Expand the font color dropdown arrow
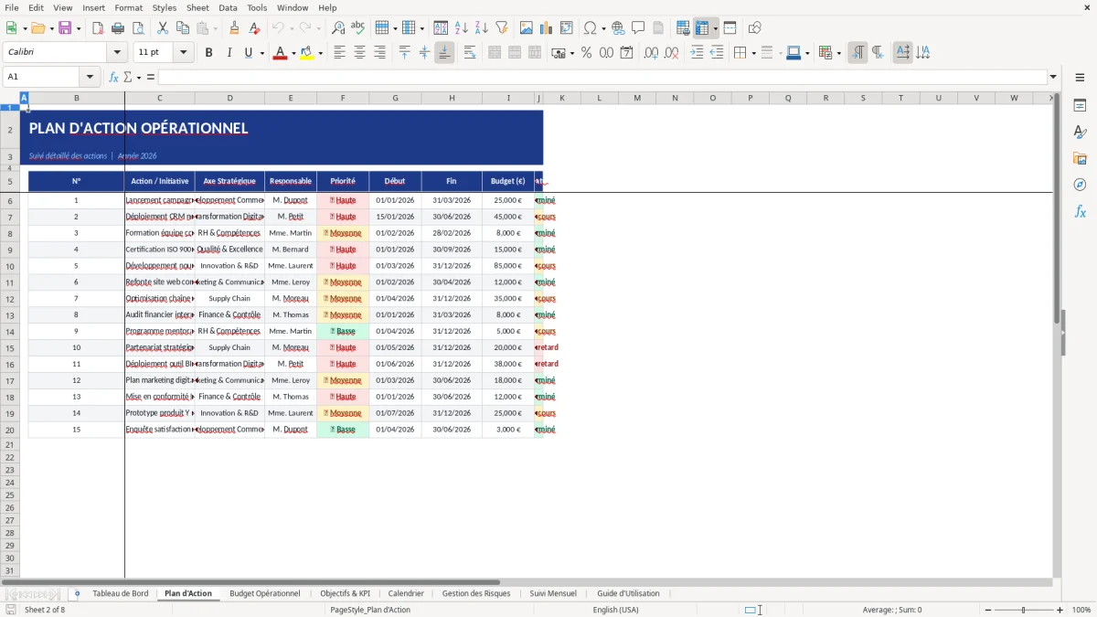 click(x=293, y=52)
